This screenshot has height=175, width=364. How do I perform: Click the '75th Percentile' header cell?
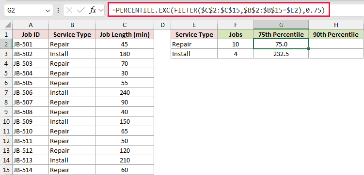coord(281,34)
